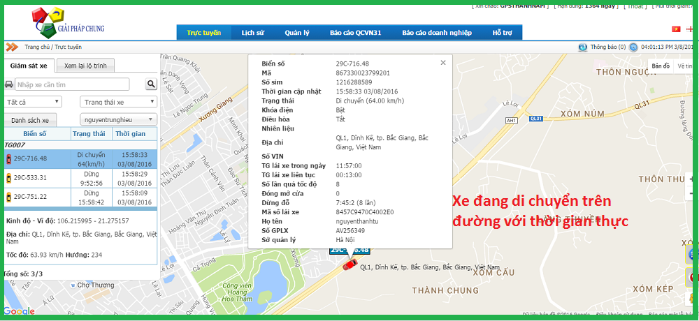Image resolution: width=699 pixels, height=321 pixels.
Task: Click Số GPLX value AV256349
Action: click(x=350, y=230)
